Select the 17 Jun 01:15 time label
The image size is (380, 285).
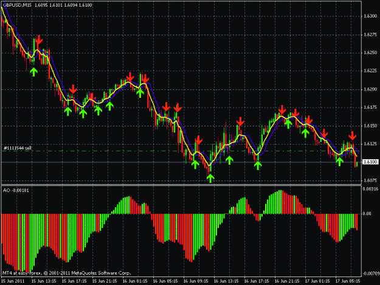pos(317,281)
